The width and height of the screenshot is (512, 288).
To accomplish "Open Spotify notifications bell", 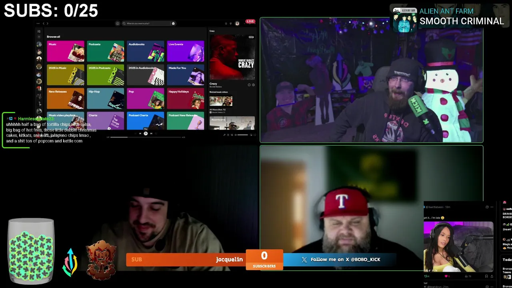I will 226,24.
